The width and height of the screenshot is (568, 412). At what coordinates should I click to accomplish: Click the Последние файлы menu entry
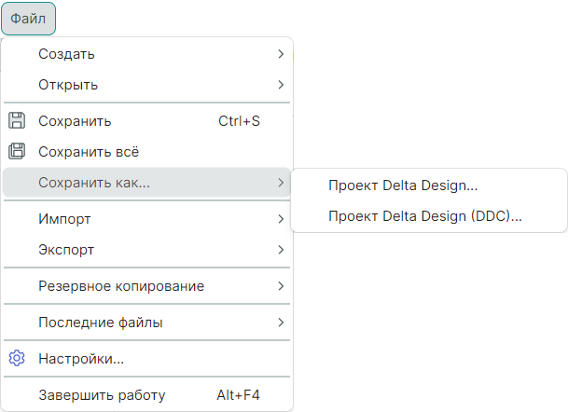tap(100, 323)
